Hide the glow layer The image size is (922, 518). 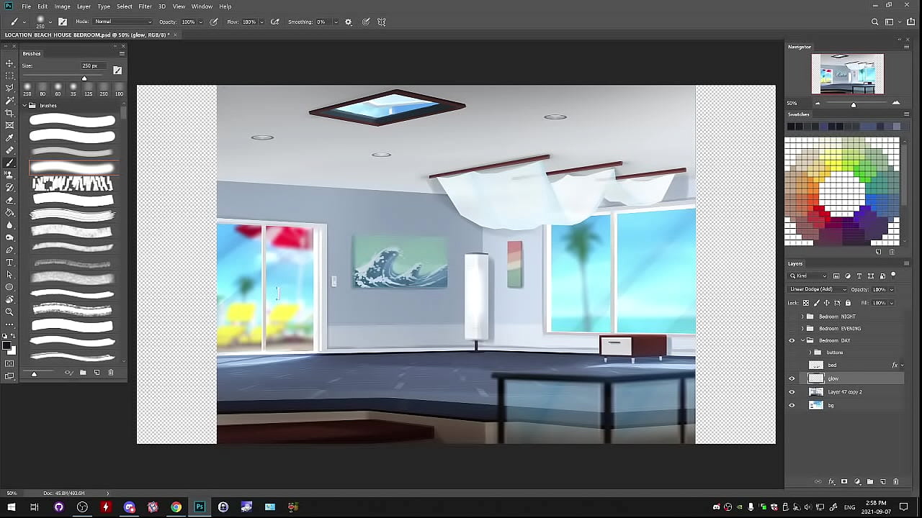(792, 378)
